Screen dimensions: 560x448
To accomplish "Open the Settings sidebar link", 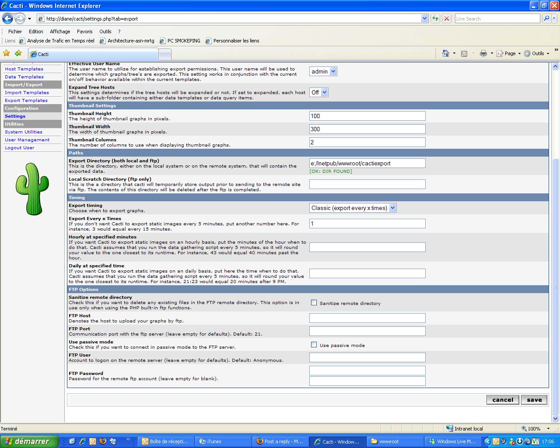I will tap(15, 116).
